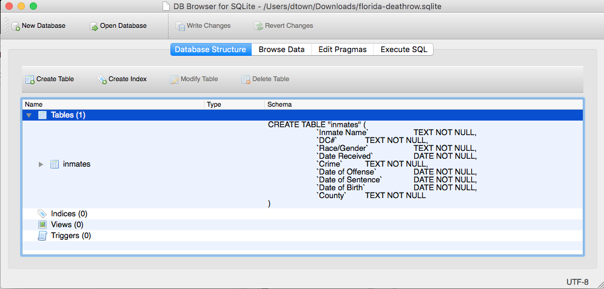Switch to the Database Structure tab
The height and width of the screenshot is (289, 604).
pos(210,50)
